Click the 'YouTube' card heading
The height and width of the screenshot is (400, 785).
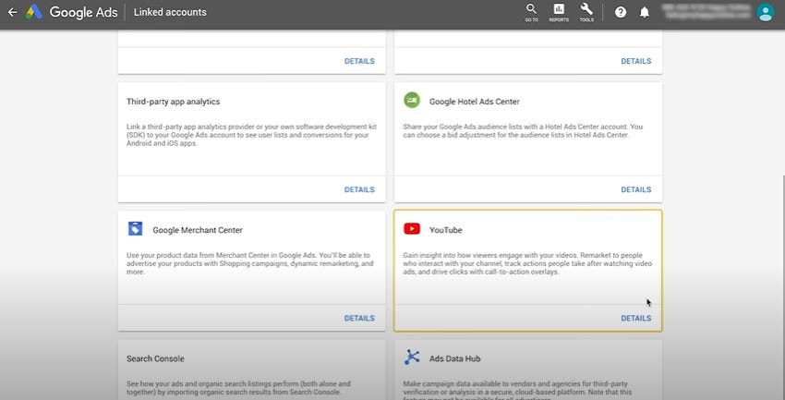(x=445, y=230)
